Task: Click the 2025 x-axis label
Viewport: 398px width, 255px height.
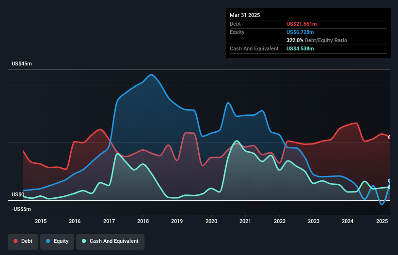Action: click(382, 221)
